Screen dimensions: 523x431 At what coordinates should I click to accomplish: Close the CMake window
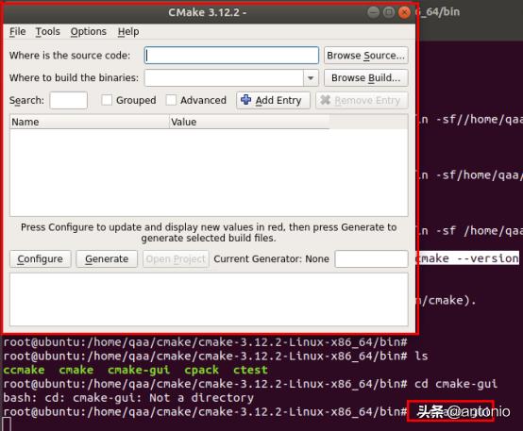(x=404, y=12)
